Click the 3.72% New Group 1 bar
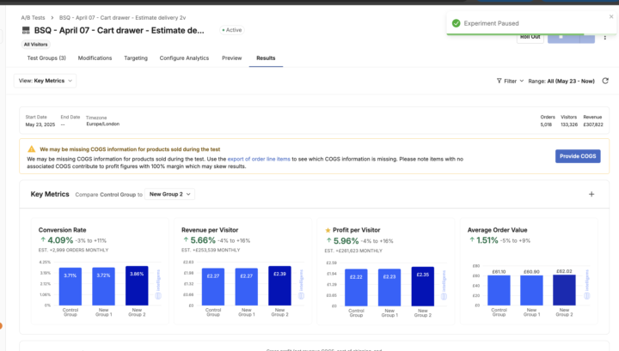The height and width of the screenshot is (351, 619). click(x=103, y=287)
